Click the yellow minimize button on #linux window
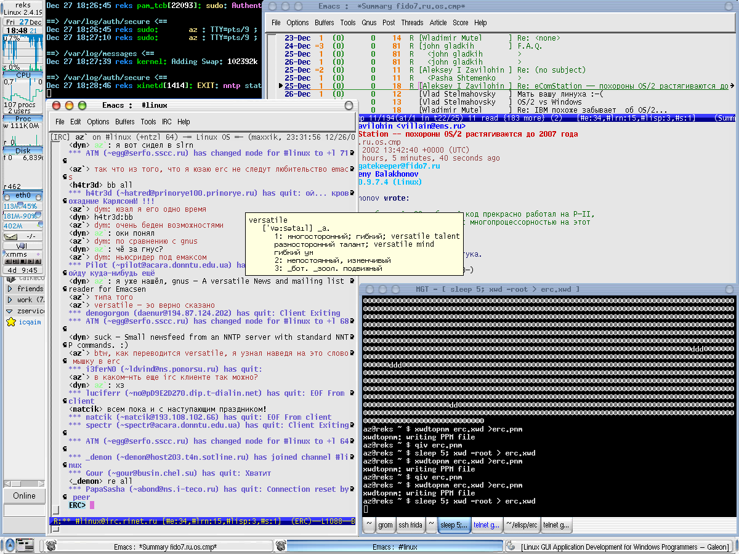The height and width of the screenshot is (554, 739). point(70,105)
